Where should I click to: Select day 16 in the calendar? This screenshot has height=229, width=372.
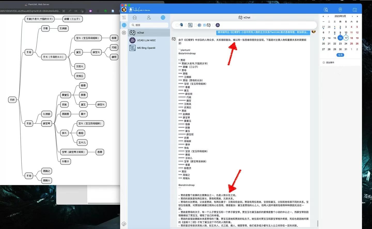pos(340,38)
